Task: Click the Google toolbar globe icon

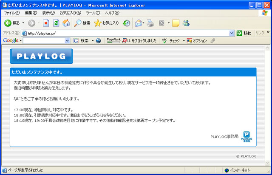Action: (x=98, y=41)
